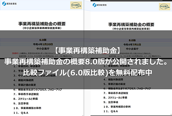
Task: Click the date 令和4年7月1日
Action: tap(132, 45)
